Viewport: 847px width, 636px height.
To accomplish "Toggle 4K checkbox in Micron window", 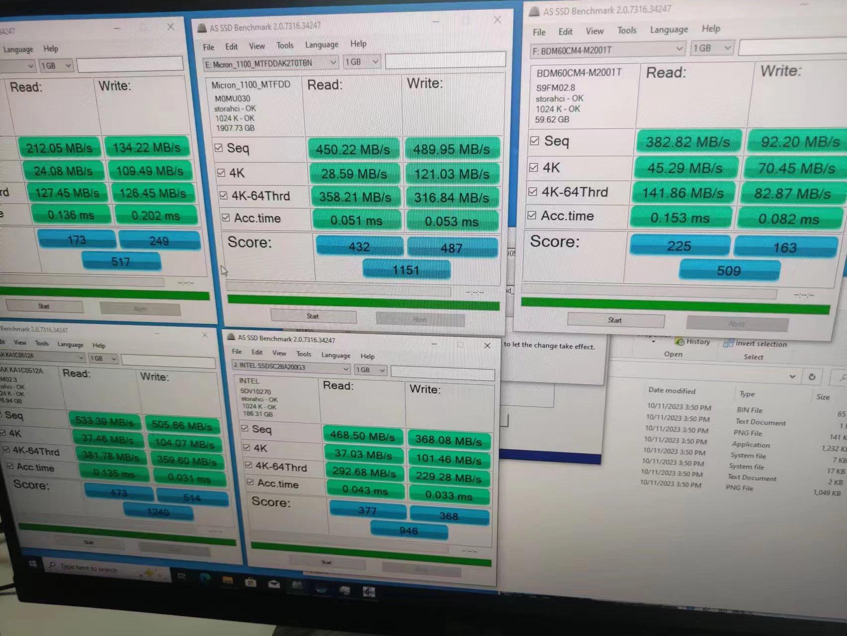I will 221,172.
